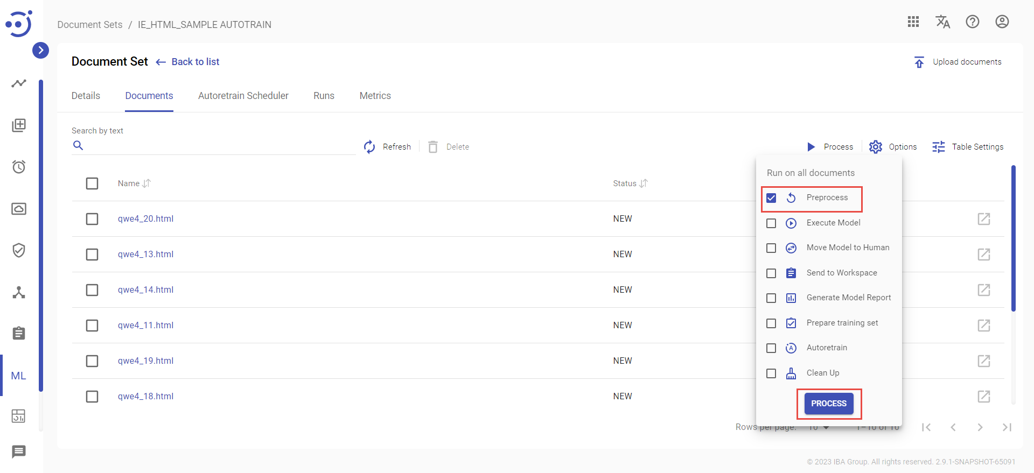The image size is (1034, 473).
Task: Open the help question mark icon
Action: [x=972, y=22]
